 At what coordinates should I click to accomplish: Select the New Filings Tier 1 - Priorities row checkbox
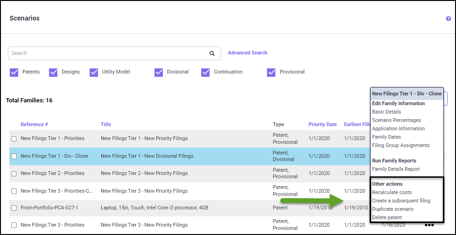pyautogui.click(x=14, y=139)
